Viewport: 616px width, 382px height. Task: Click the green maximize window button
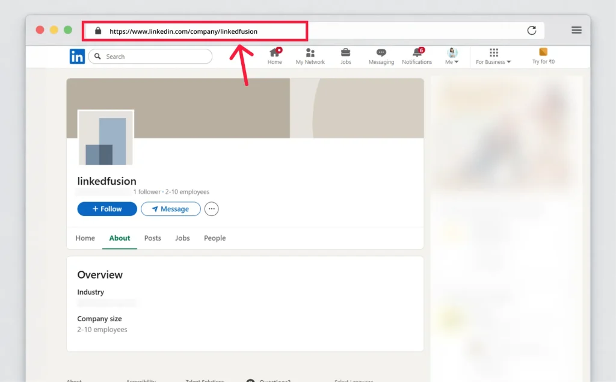coord(68,30)
